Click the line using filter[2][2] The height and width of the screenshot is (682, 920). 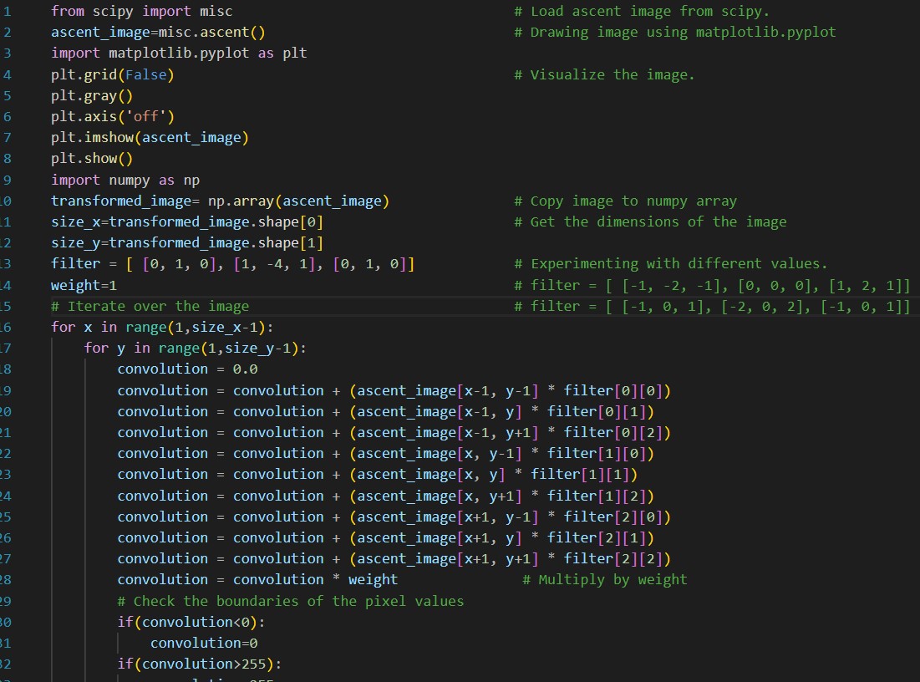tap(394, 559)
